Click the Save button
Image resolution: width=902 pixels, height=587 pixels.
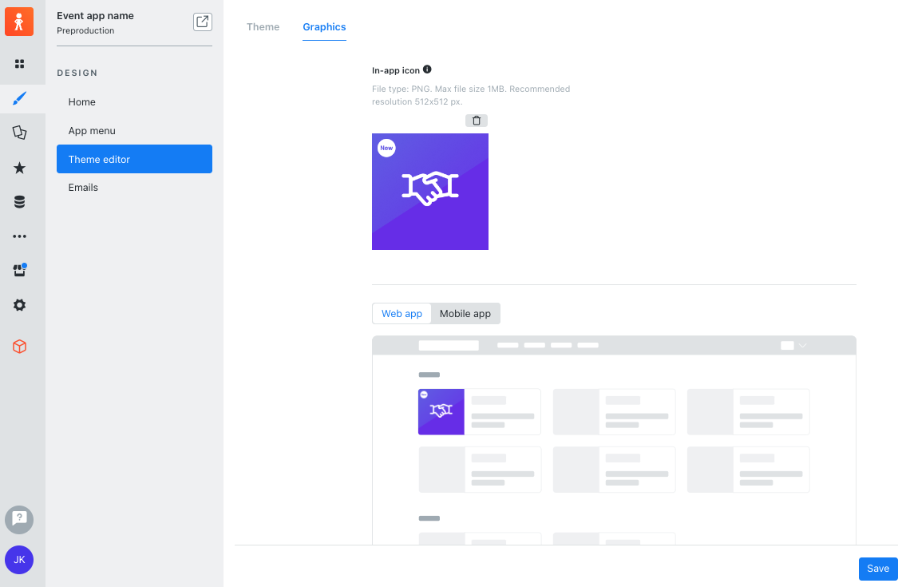tap(878, 569)
